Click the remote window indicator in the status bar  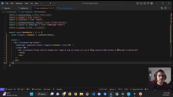coord(2,89)
